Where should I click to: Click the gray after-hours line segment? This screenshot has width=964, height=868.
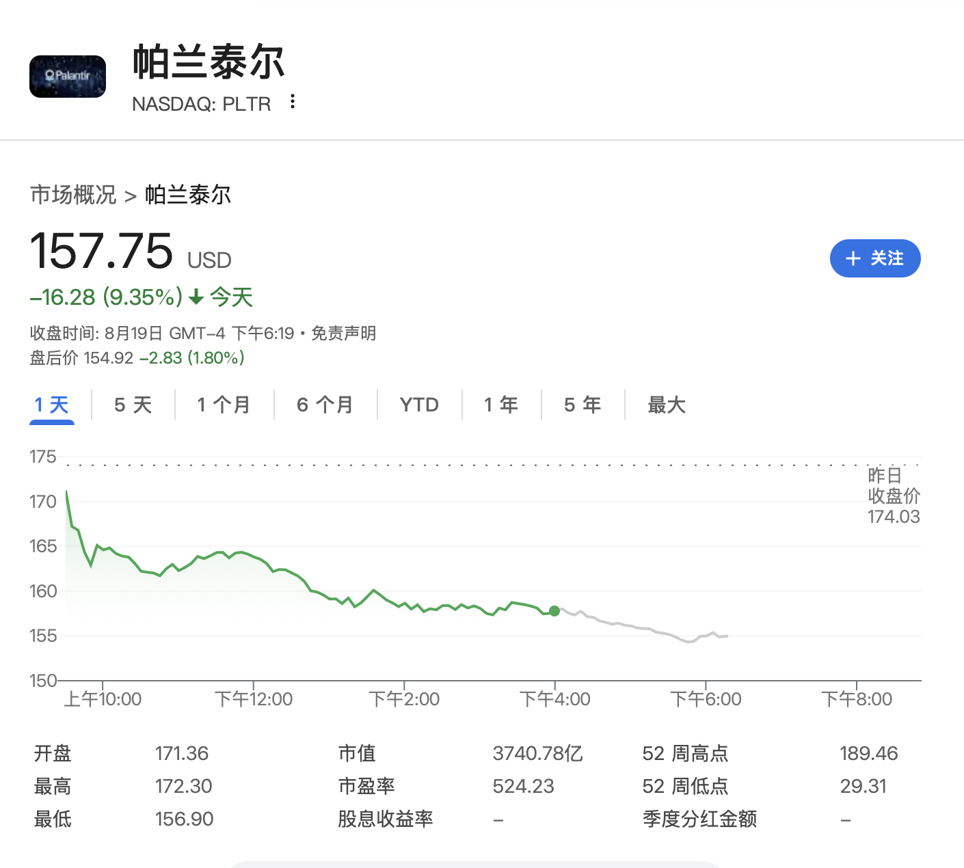[x=641, y=626]
